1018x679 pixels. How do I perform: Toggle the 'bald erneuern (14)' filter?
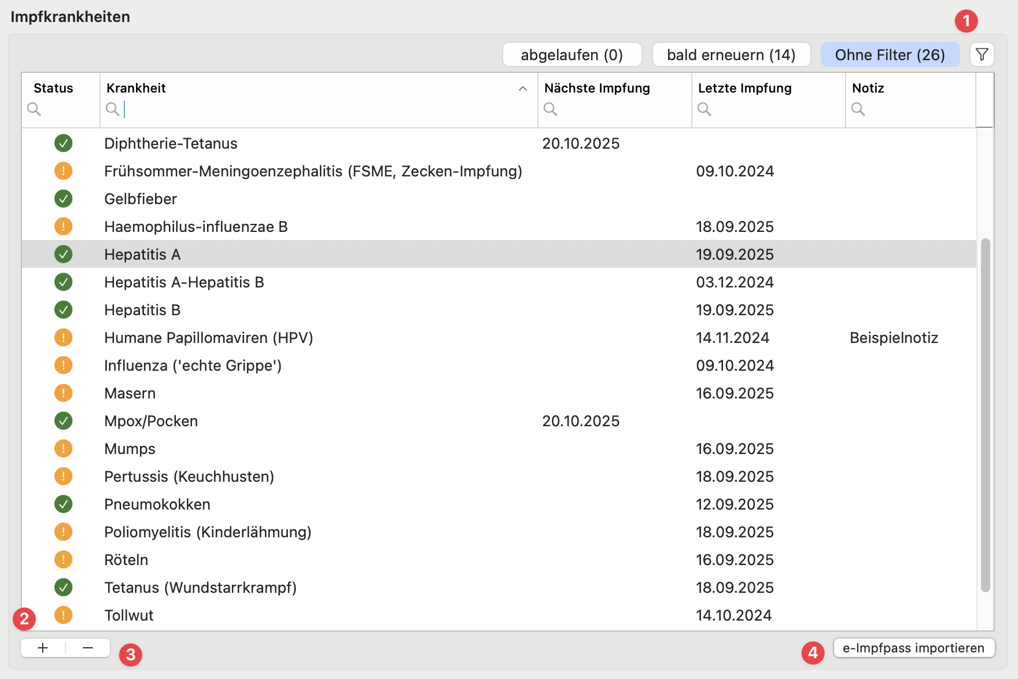click(x=731, y=55)
